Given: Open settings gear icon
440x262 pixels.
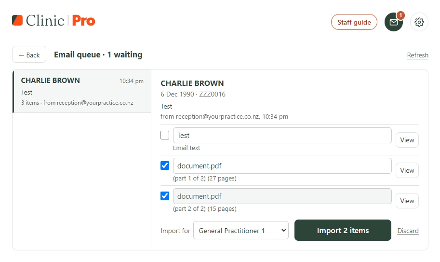Looking at the screenshot, I should click(419, 22).
